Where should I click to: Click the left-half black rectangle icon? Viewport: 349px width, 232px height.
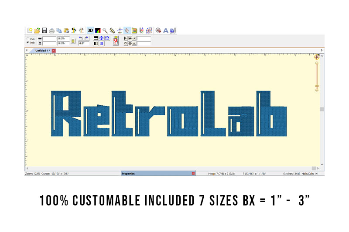tap(96, 44)
